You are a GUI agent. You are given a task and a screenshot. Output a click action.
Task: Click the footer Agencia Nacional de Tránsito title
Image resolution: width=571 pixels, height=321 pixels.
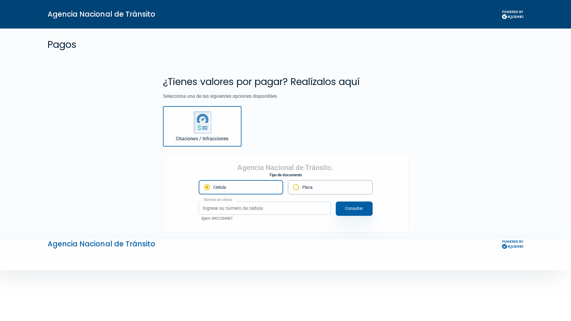(x=101, y=244)
